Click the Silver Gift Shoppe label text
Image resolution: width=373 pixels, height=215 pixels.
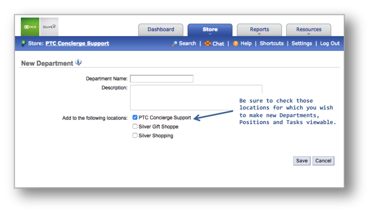159,127
